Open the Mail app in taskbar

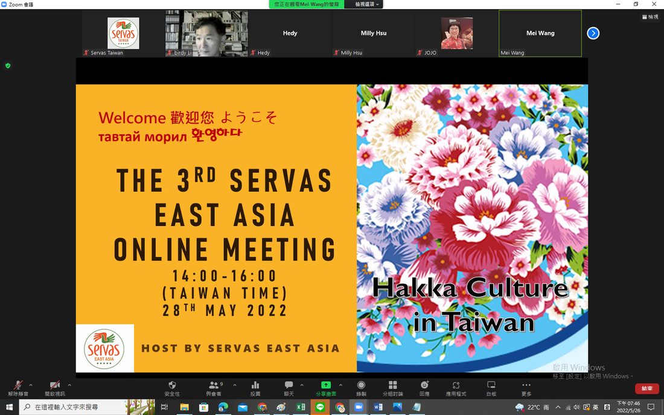point(243,407)
